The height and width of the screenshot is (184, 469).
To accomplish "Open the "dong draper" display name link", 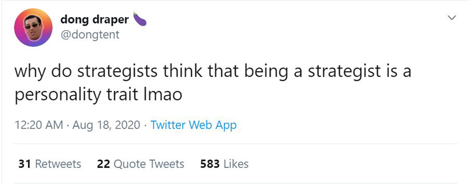I will pyautogui.click(x=94, y=20).
